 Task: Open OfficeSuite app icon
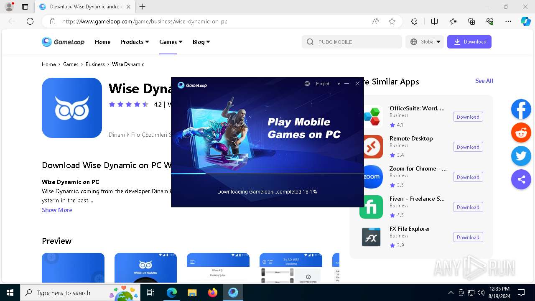coord(372,116)
